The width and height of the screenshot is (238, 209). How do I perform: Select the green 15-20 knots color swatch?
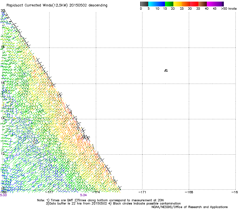(169, 4)
